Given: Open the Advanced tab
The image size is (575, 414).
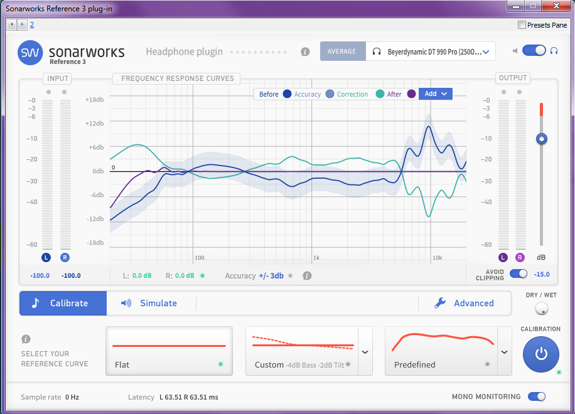Looking at the screenshot, I should 465,303.
